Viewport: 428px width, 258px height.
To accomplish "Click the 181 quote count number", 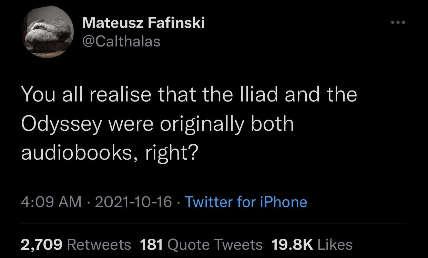I will point(151,245).
